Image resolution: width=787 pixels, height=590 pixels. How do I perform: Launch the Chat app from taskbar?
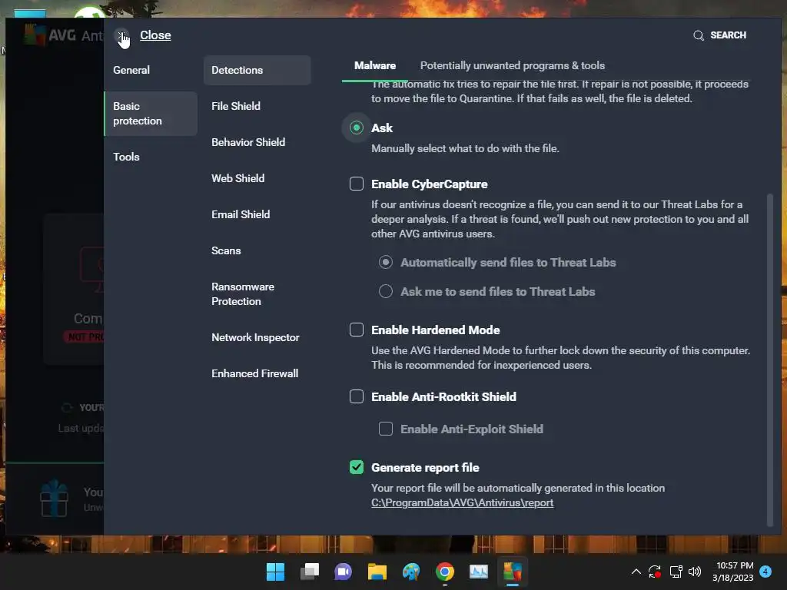tap(343, 572)
